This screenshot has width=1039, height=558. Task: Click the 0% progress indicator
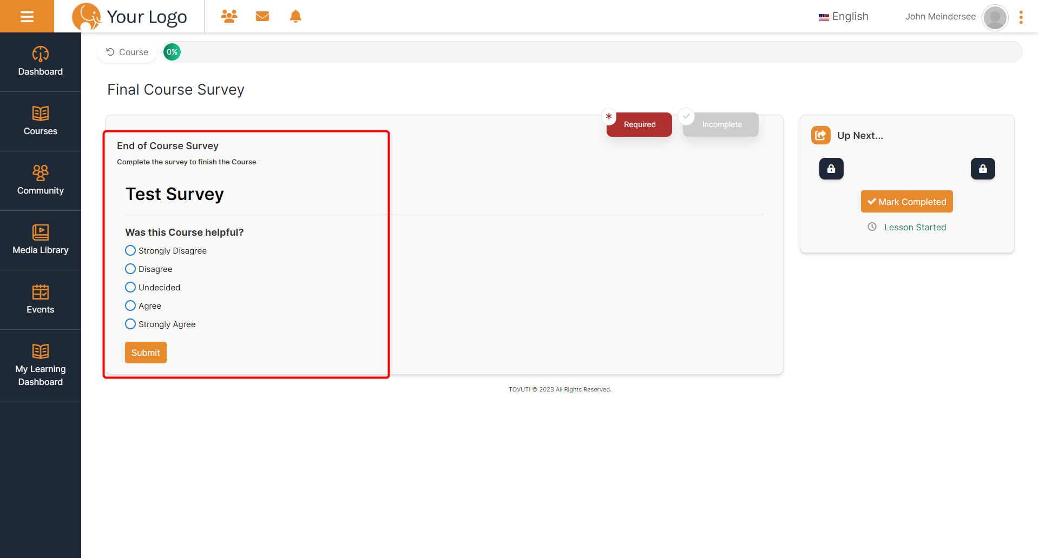tap(172, 52)
